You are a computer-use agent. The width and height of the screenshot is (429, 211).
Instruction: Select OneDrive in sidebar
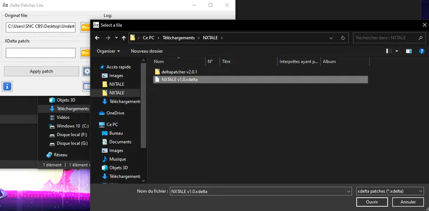pyautogui.click(x=112, y=113)
